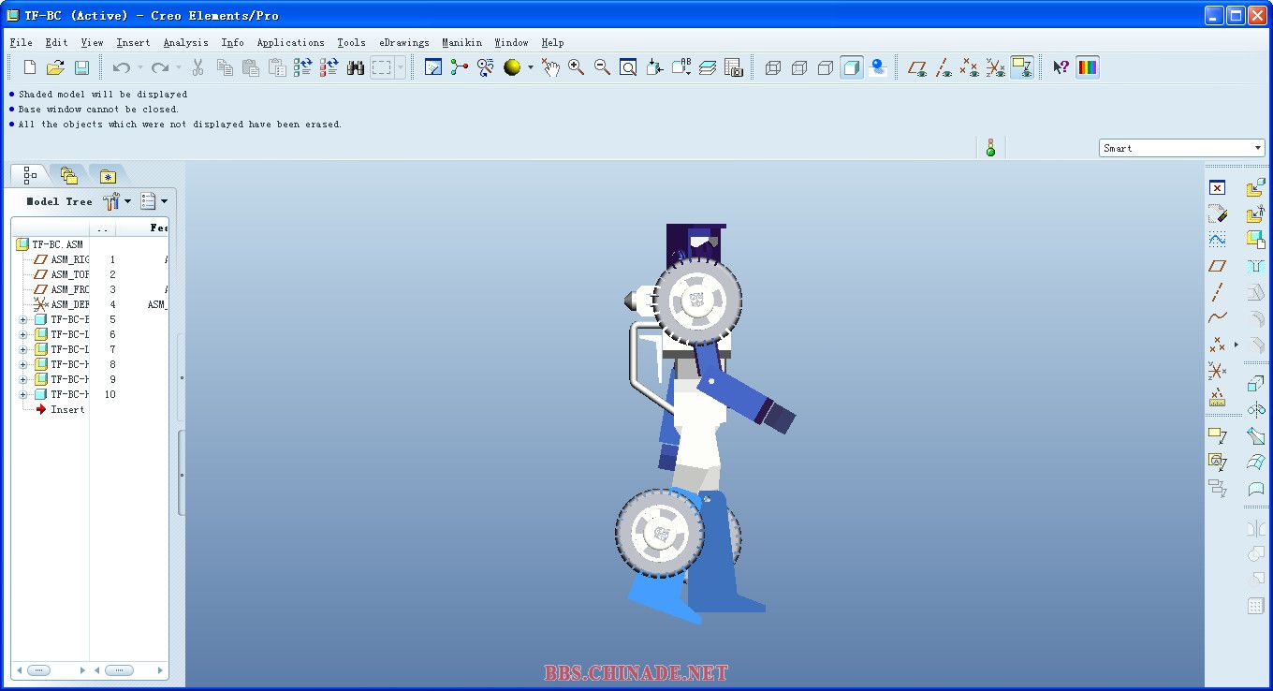The width and height of the screenshot is (1273, 691).
Task: Click the Extrude tool in right toolbar
Action: pos(1255,384)
